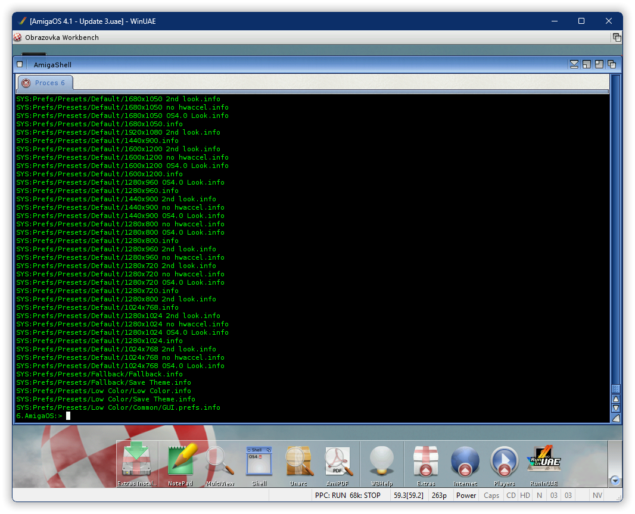635x514 pixels.
Task: Open the dock's round arrow menu
Action: (x=615, y=481)
